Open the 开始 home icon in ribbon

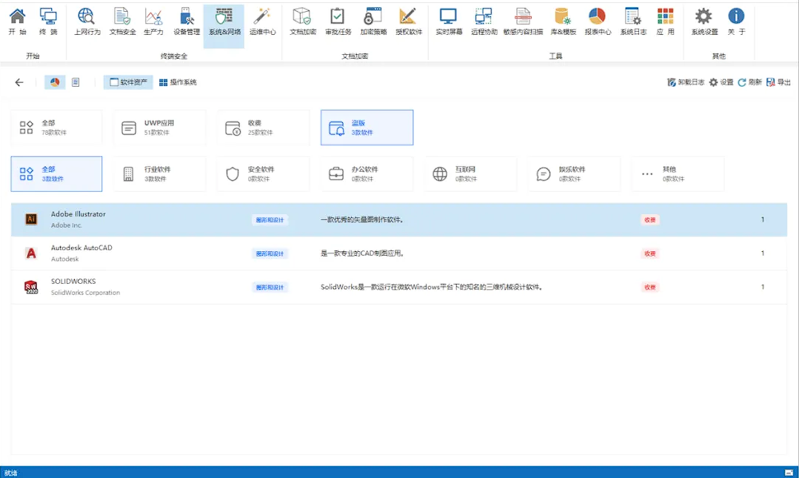[x=17, y=22]
